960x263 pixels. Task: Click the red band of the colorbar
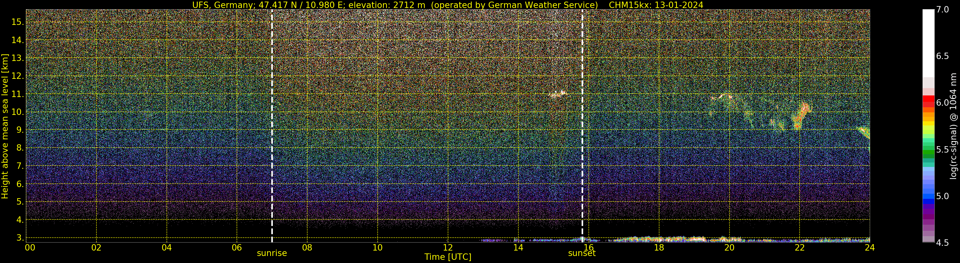pos(928,101)
